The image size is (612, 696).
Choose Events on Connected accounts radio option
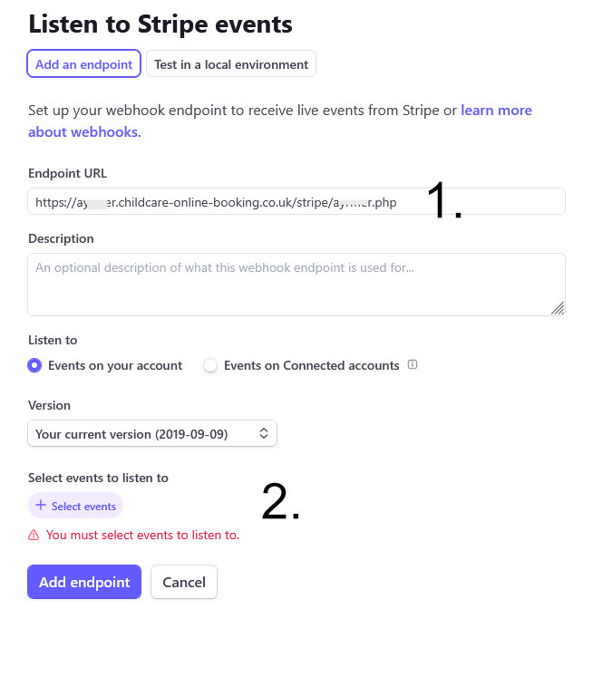point(210,366)
